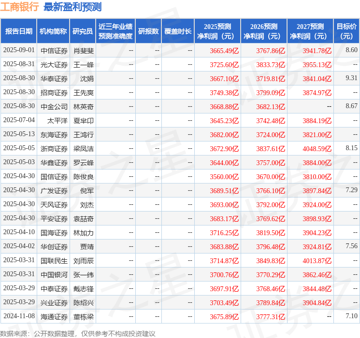This screenshot has height=338, width=360.
Task: Select the 2026预测净利润 column header
Action: point(264,31)
